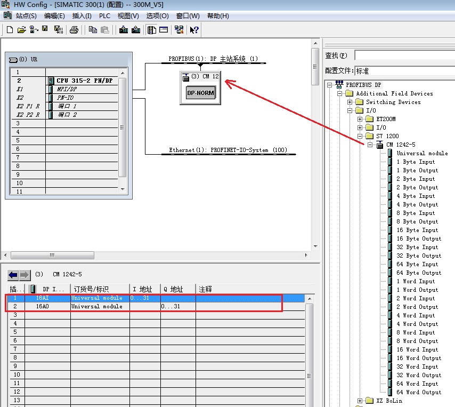This screenshot has height=407, width=455.
Task: Click the module icon beside 16 Byte Output
Action: pyautogui.click(x=391, y=238)
